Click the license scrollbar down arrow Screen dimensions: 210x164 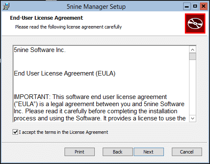point(192,119)
